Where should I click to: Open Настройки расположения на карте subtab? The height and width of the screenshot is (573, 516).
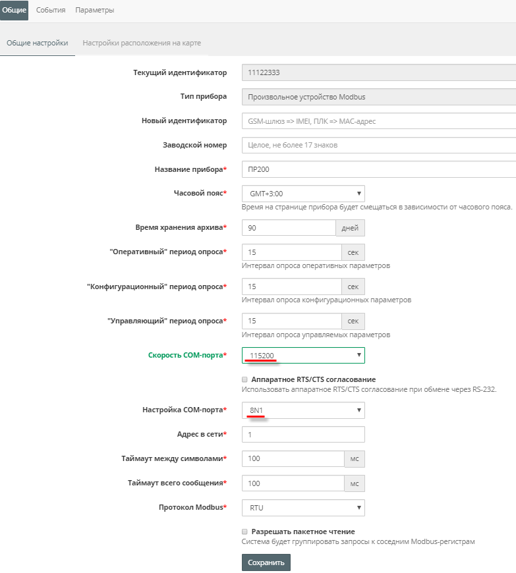(142, 43)
